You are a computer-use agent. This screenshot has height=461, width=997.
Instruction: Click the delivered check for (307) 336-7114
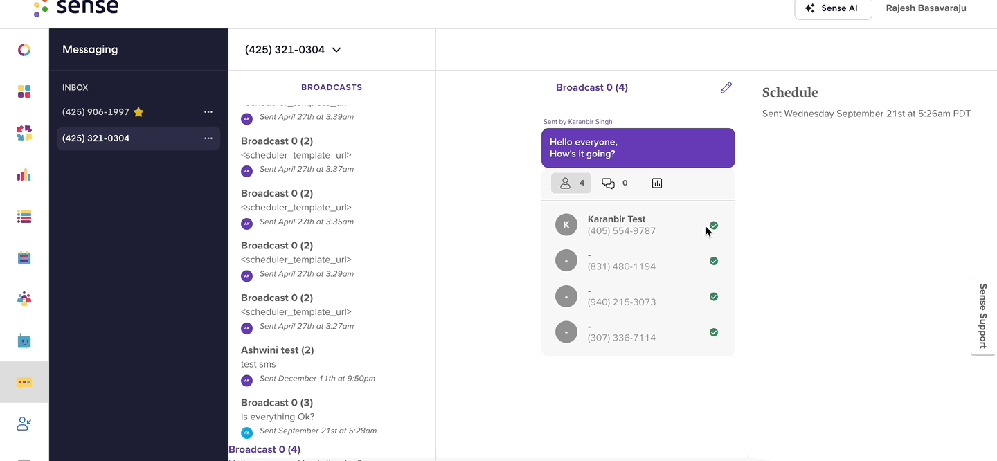[x=714, y=332]
